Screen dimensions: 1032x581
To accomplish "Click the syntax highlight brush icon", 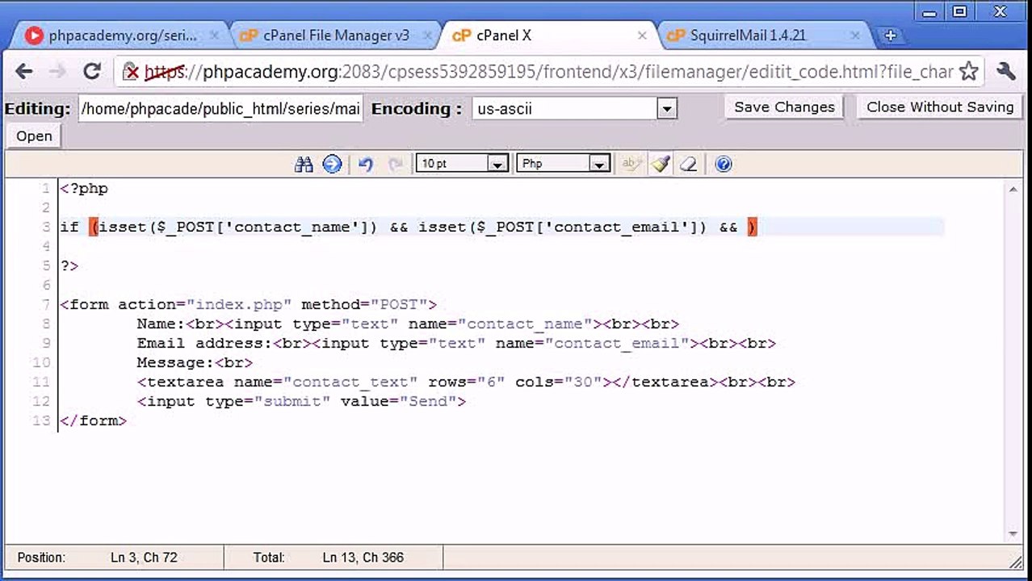I will (661, 164).
